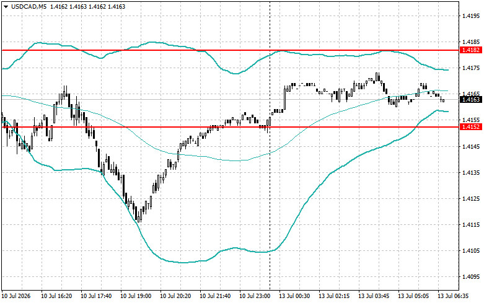The height and width of the screenshot is (303, 484).
Task: Click the 13 Jul 03:45 time label
Action: [374, 296]
